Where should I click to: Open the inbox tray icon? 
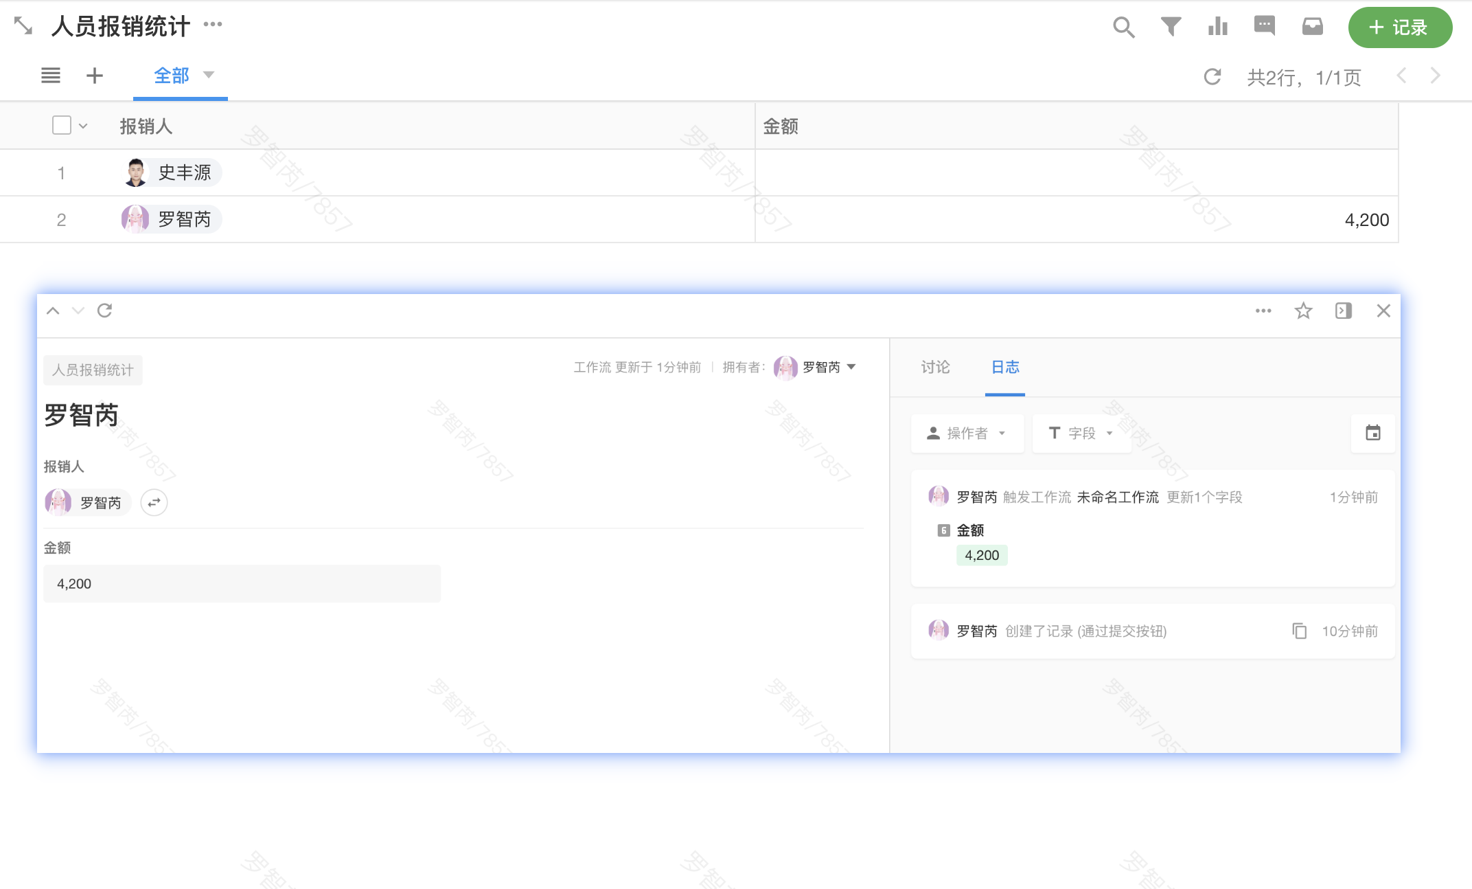point(1312,27)
